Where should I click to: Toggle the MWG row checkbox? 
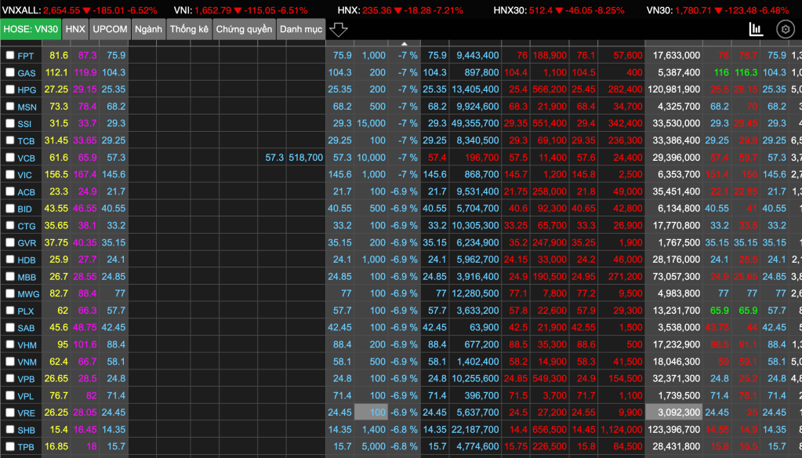[x=10, y=294]
